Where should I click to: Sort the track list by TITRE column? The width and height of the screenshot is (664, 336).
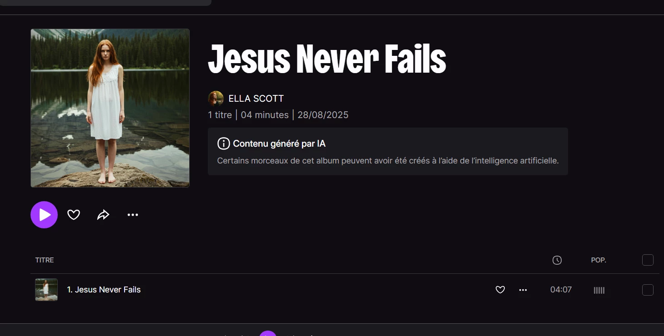click(x=45, y=260)
